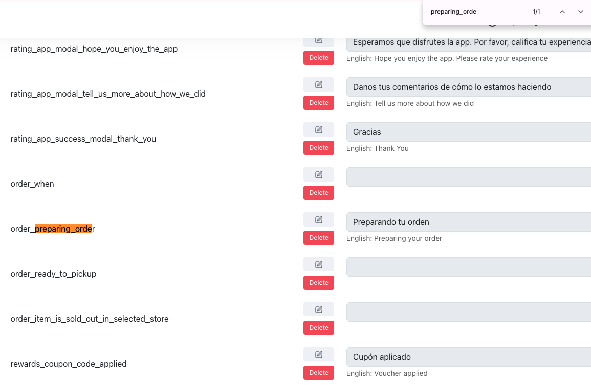Click the rating_app_success_modal_thank_you key label
This screenshot has height=385, width=591.
click(x=83, y=139)
